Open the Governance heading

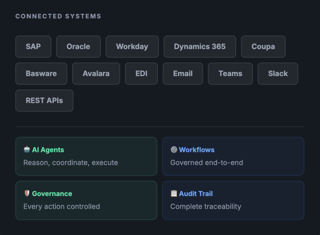click(52, 193)
